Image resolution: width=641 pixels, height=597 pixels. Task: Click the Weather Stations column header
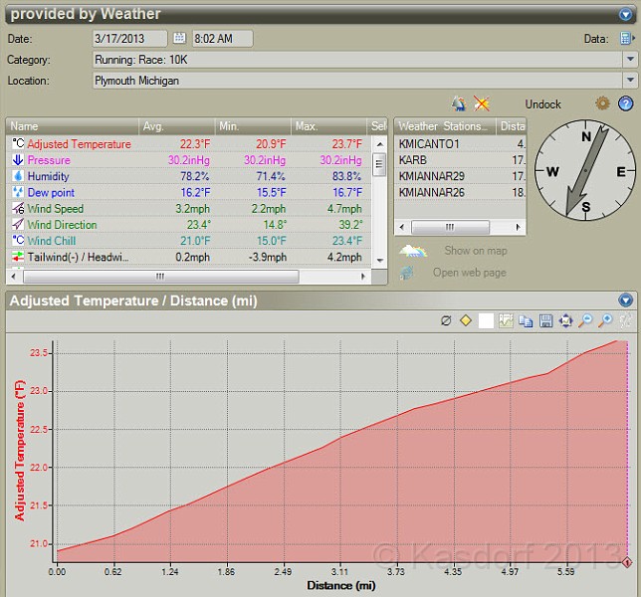444,126
